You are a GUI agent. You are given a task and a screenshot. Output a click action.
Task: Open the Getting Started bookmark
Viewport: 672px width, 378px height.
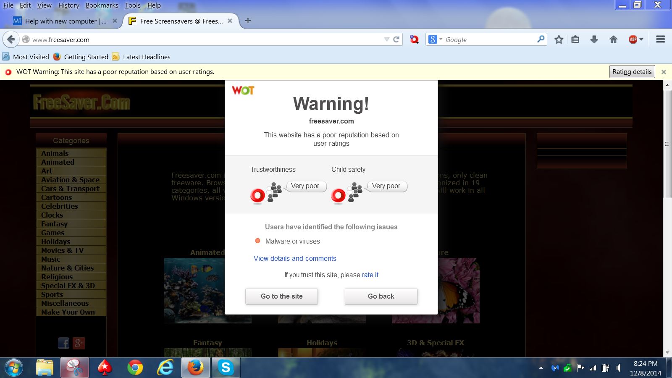(81, 57)
